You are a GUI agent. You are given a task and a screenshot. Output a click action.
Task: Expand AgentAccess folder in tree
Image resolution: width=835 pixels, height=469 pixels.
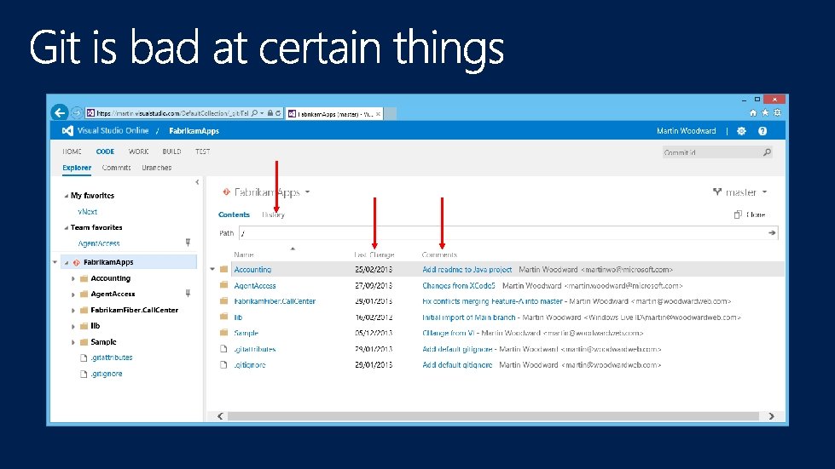pyautogui.click(x=73, y=295)
